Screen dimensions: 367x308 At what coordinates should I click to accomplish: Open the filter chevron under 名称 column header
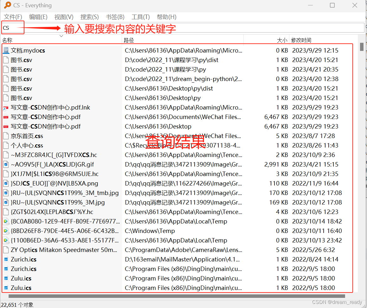pos(61,36)
